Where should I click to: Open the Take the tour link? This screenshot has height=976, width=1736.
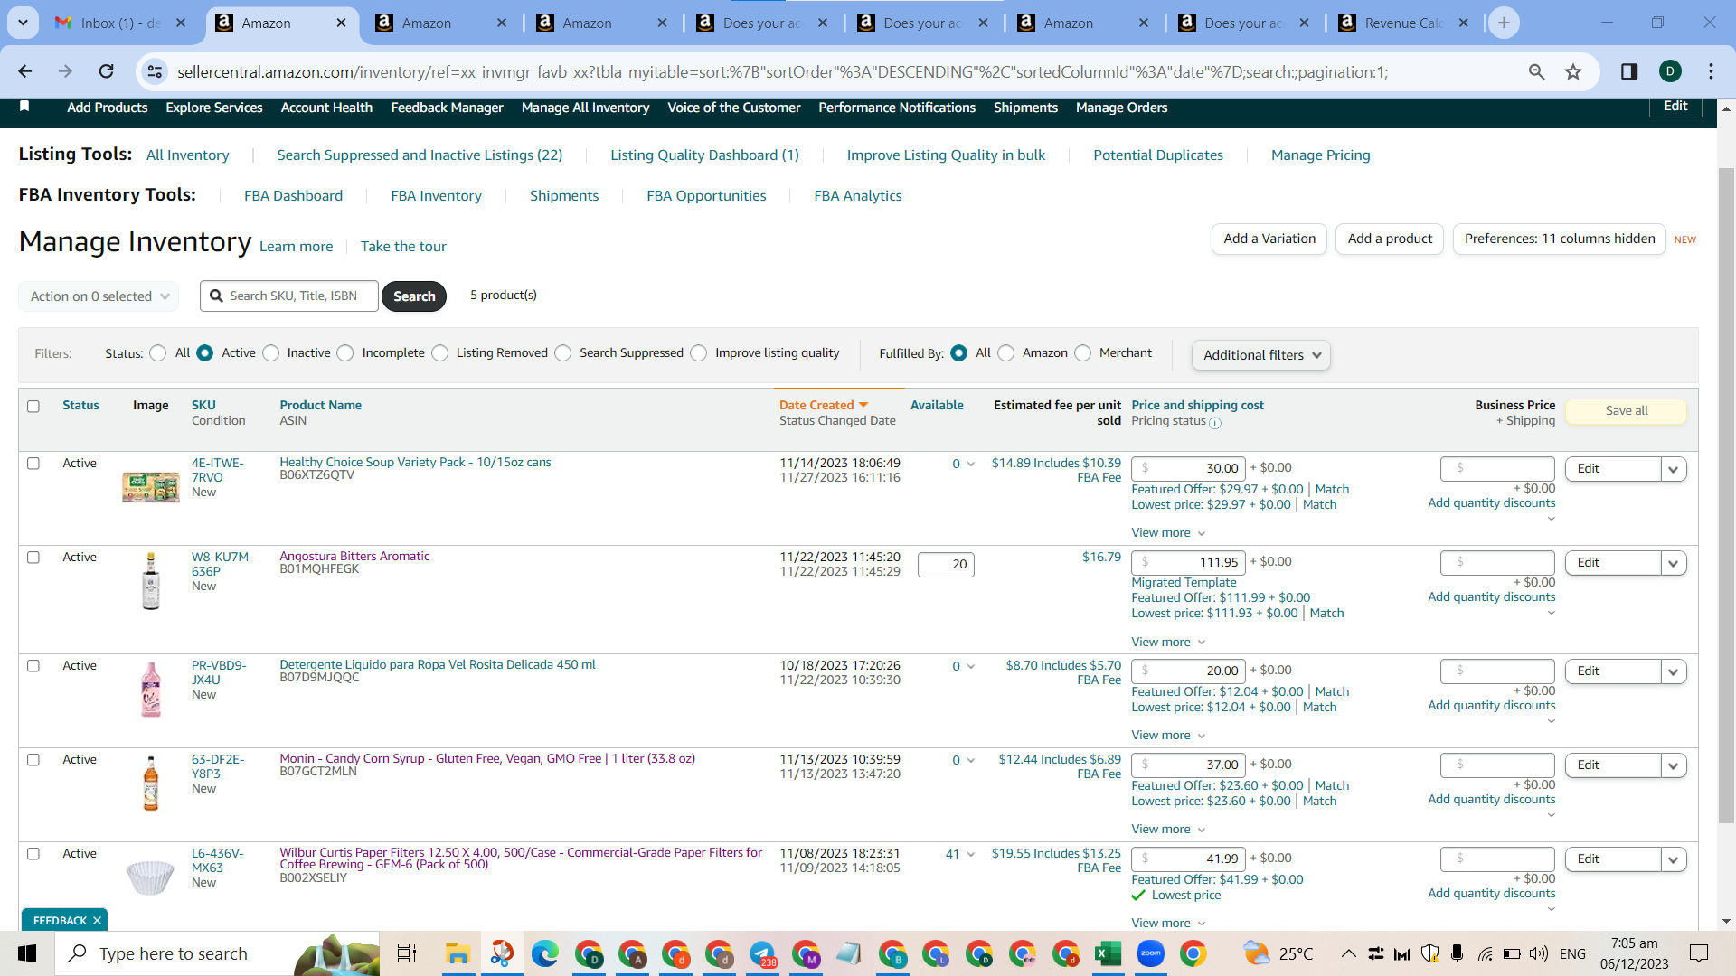tap(403, 246)
